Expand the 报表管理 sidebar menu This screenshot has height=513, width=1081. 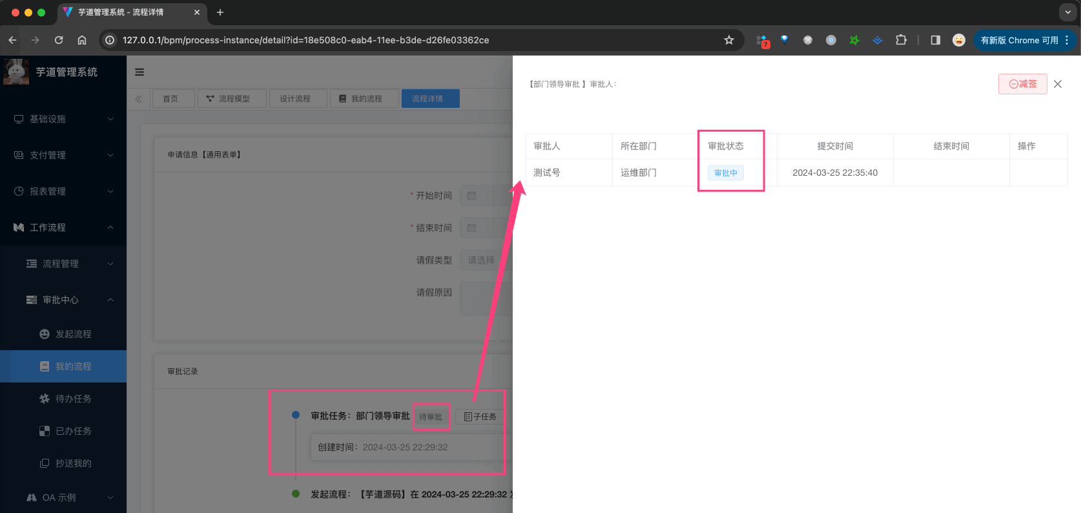(x=63, y=191)
